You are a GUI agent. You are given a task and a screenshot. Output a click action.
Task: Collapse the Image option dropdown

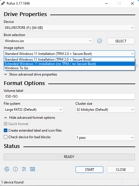coord(69,54)
